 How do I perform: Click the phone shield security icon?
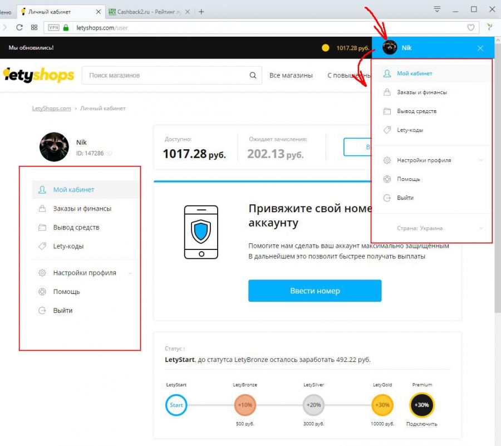(202, 232)
